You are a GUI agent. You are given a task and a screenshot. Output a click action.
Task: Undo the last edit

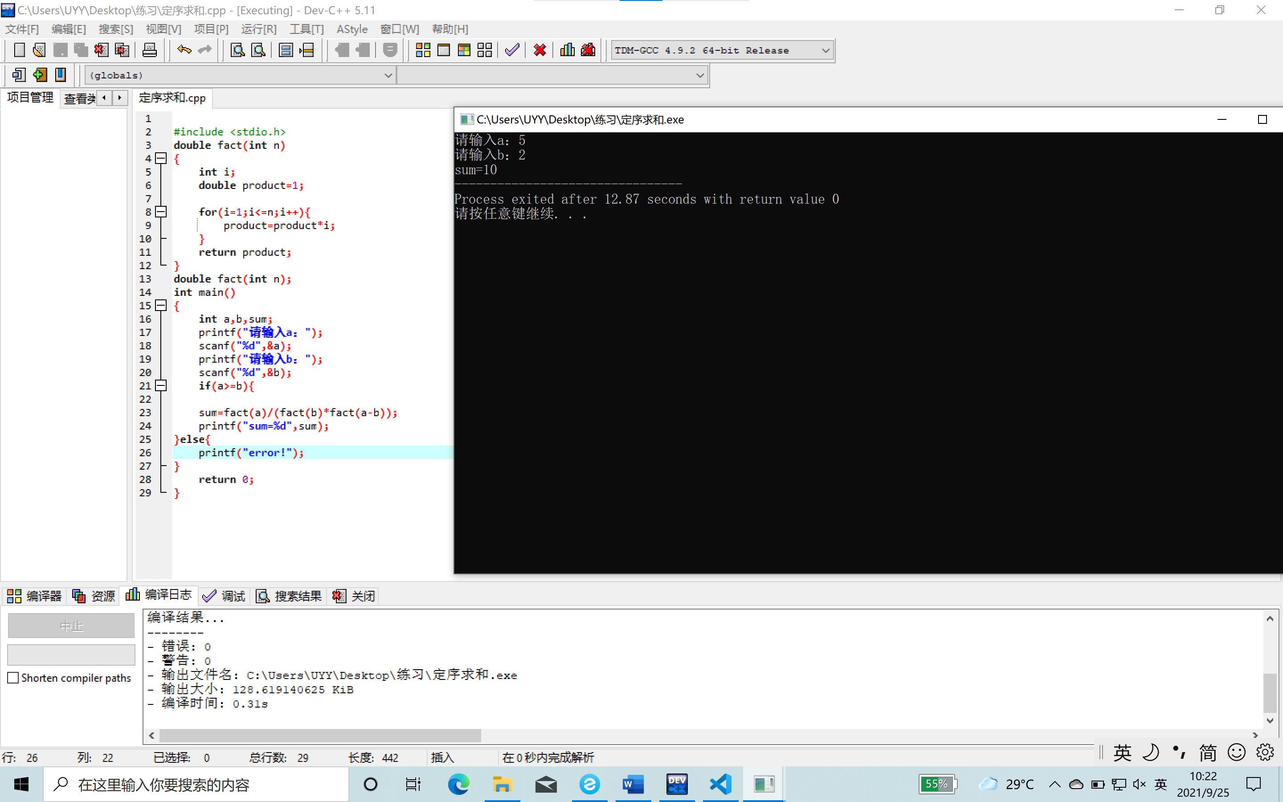[x=184, y=50]
